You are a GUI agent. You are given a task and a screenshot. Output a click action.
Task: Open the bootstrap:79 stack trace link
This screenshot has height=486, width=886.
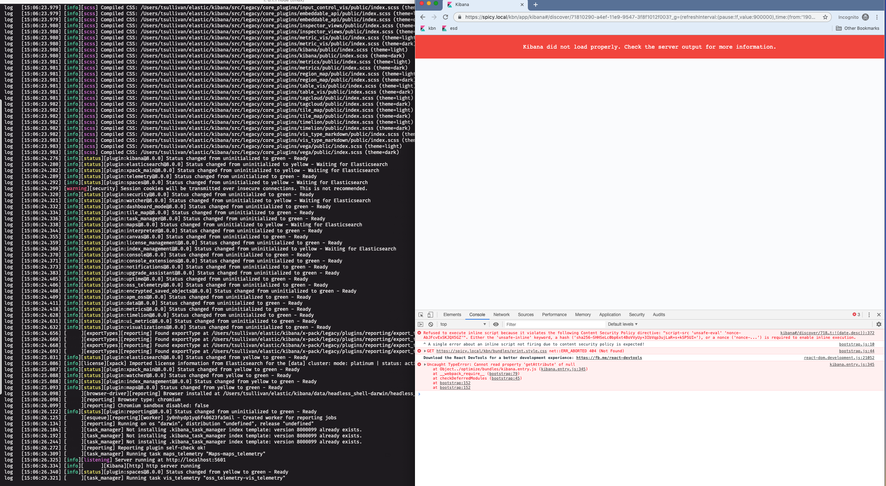(503, 374)
